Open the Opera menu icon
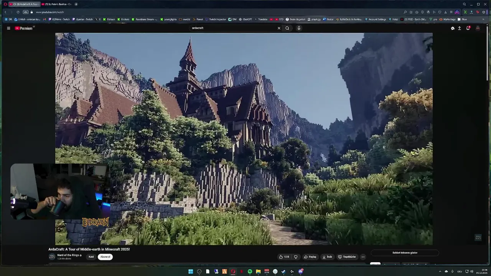Image resolution: width=491 pixels, height=276 pixels. [x=5, y=4]
